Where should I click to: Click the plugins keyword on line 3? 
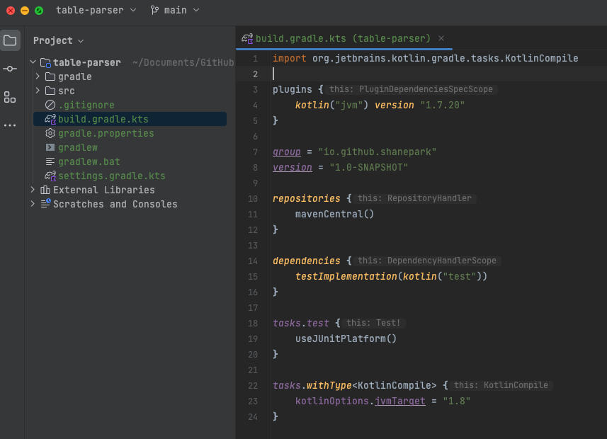click(292, 89)
